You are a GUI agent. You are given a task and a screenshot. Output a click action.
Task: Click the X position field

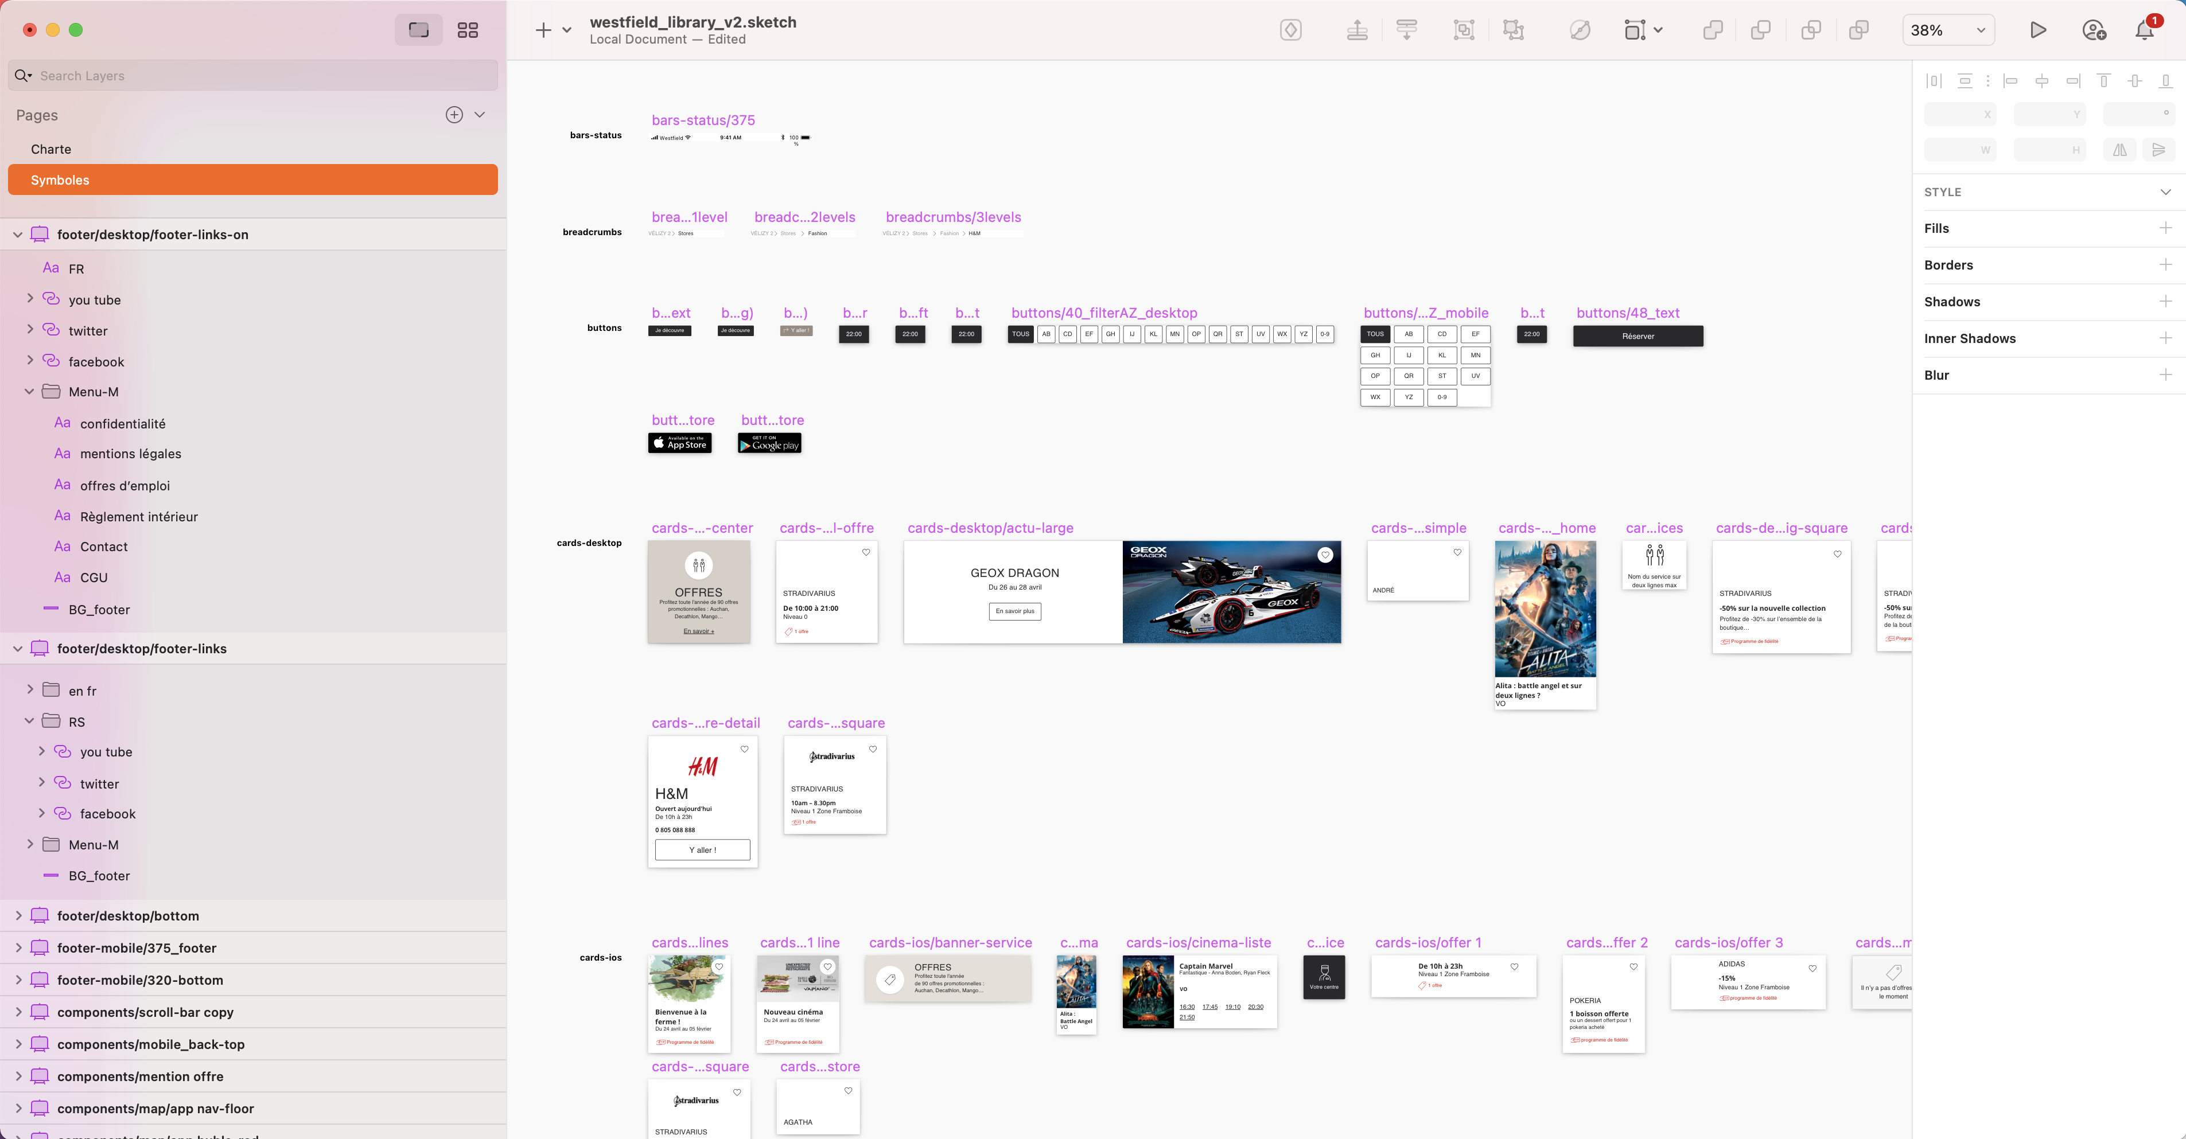[1961, 114]
